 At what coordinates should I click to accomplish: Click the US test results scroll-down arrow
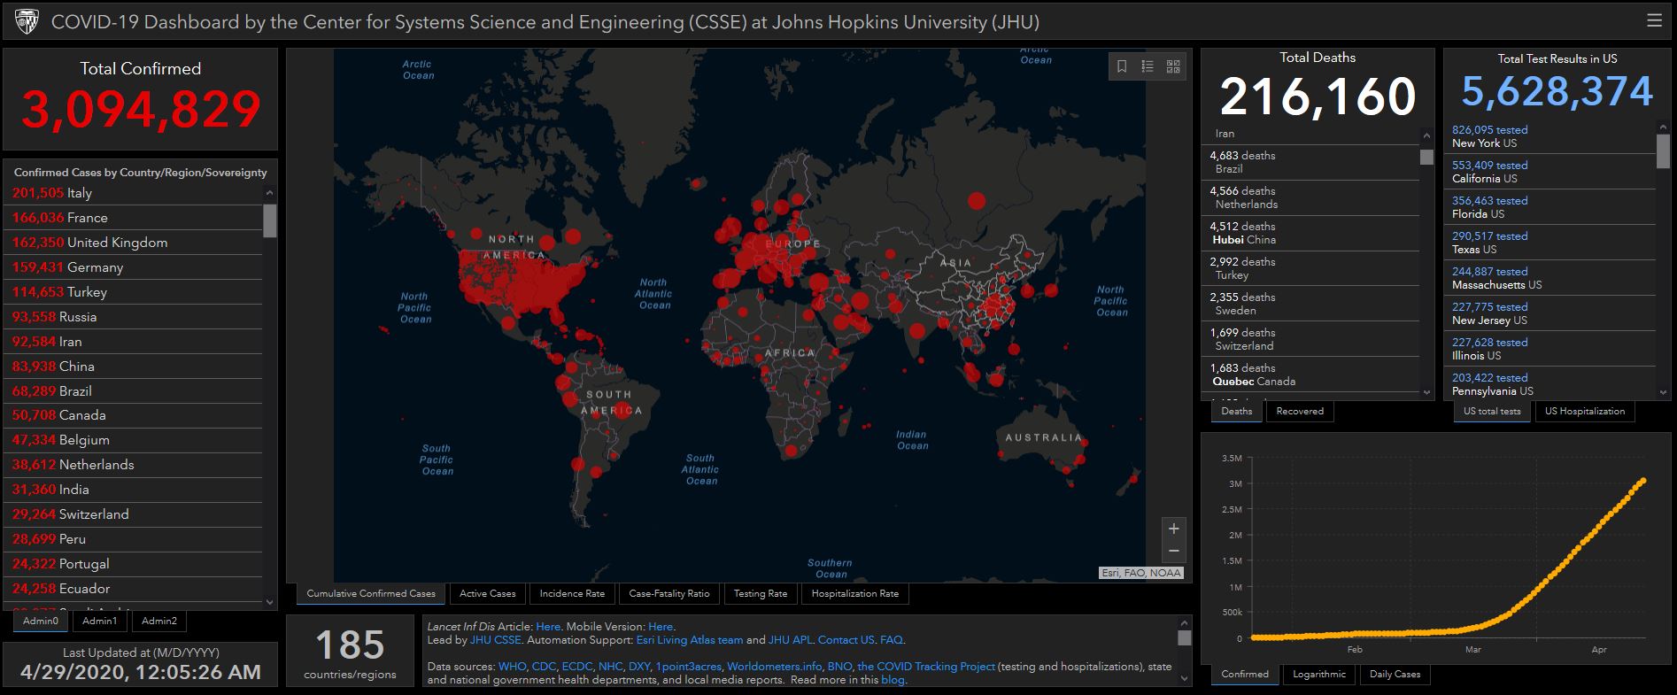click(x=1662, y=392)
